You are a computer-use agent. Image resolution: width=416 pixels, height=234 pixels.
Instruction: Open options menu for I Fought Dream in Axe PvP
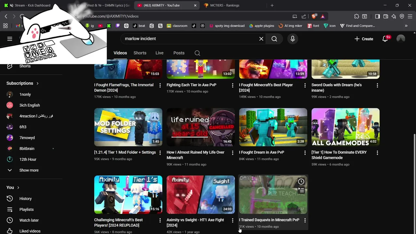point(305,152)
